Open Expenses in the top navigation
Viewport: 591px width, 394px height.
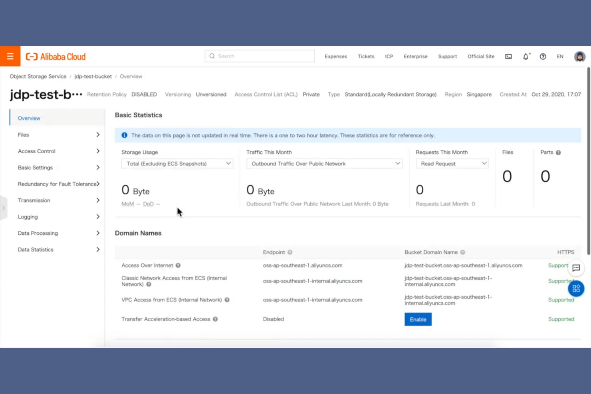336,57
